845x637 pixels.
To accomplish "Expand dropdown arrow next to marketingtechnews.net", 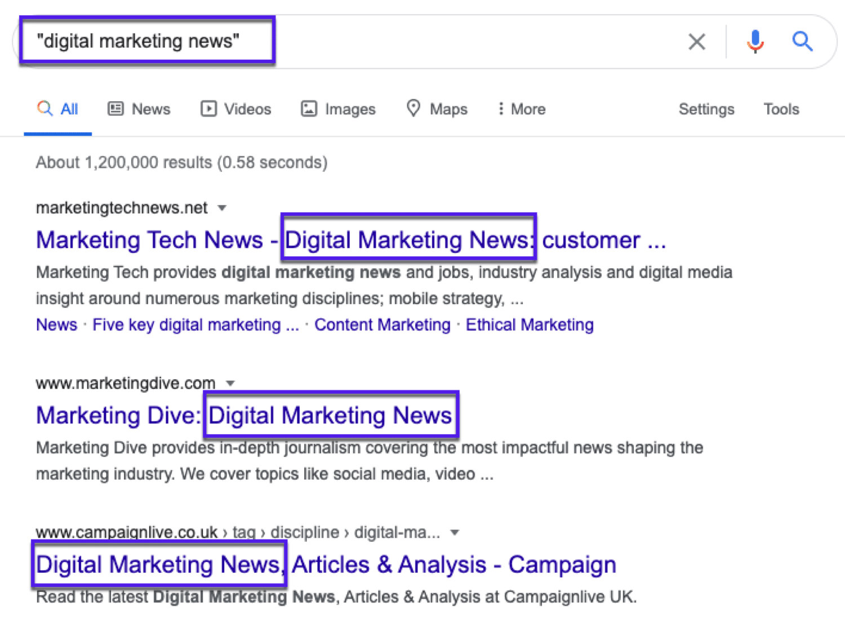I will [222, 208].
